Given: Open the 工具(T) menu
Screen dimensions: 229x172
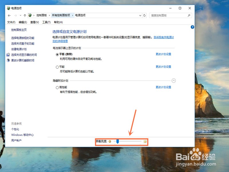Looking at the screenshot, I should click(x=46, y=22).
